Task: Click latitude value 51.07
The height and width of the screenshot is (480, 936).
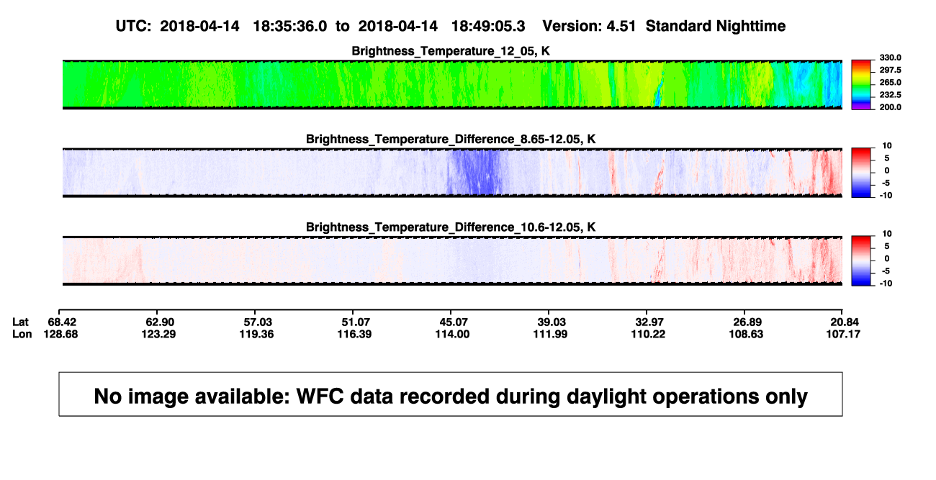Action: 356,321
